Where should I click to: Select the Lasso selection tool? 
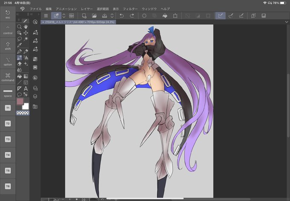[x=19, y=39]
